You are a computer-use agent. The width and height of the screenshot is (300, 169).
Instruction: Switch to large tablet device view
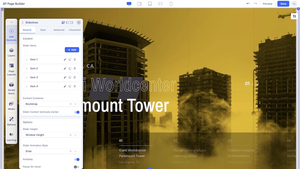tap(139, 4)
